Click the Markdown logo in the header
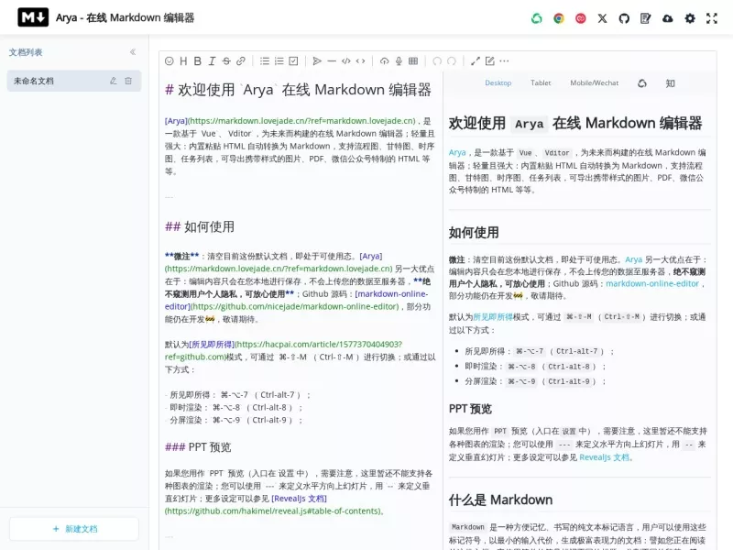 click(x=33, y=17)
